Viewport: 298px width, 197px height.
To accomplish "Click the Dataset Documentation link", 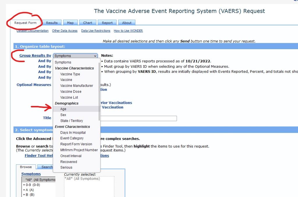I will pyautogui.click(x=33, y=31).
